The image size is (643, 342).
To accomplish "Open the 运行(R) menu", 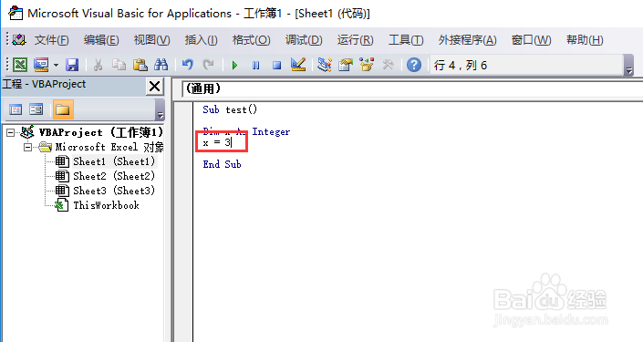I will point(355,40).
